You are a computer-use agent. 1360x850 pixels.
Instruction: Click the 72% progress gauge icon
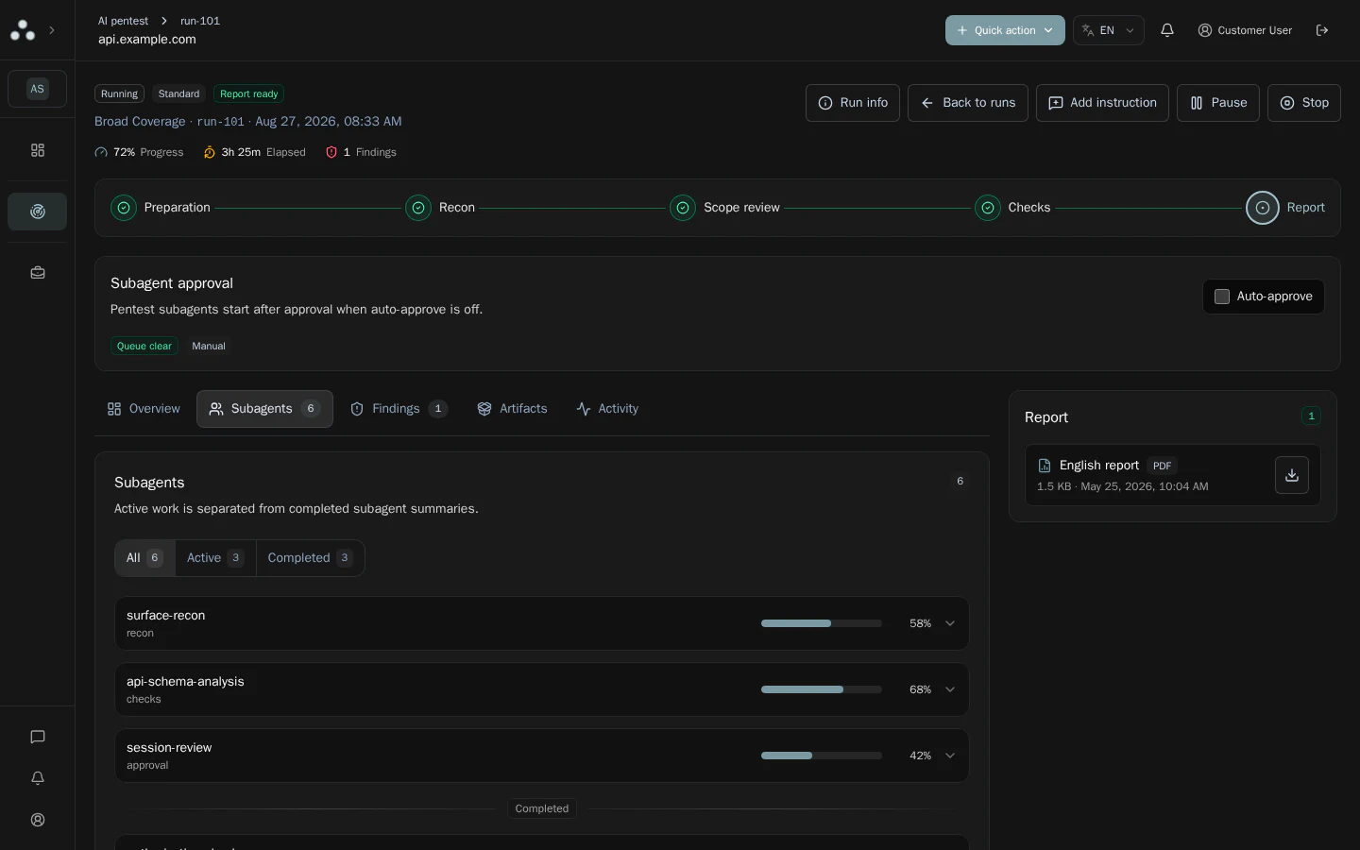101,152
